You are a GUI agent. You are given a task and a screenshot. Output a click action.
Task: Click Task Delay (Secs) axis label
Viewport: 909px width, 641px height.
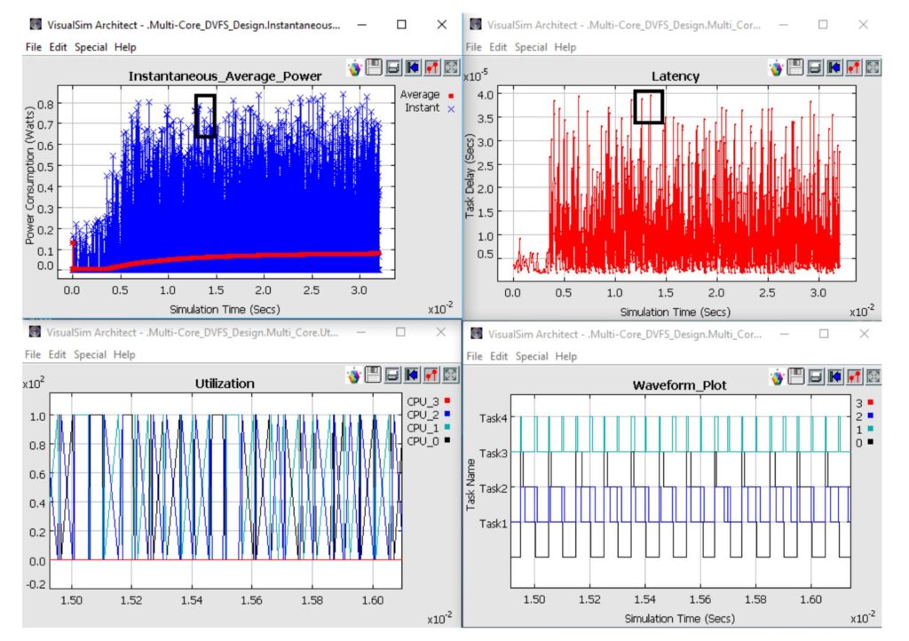click(x=470, y=176)
